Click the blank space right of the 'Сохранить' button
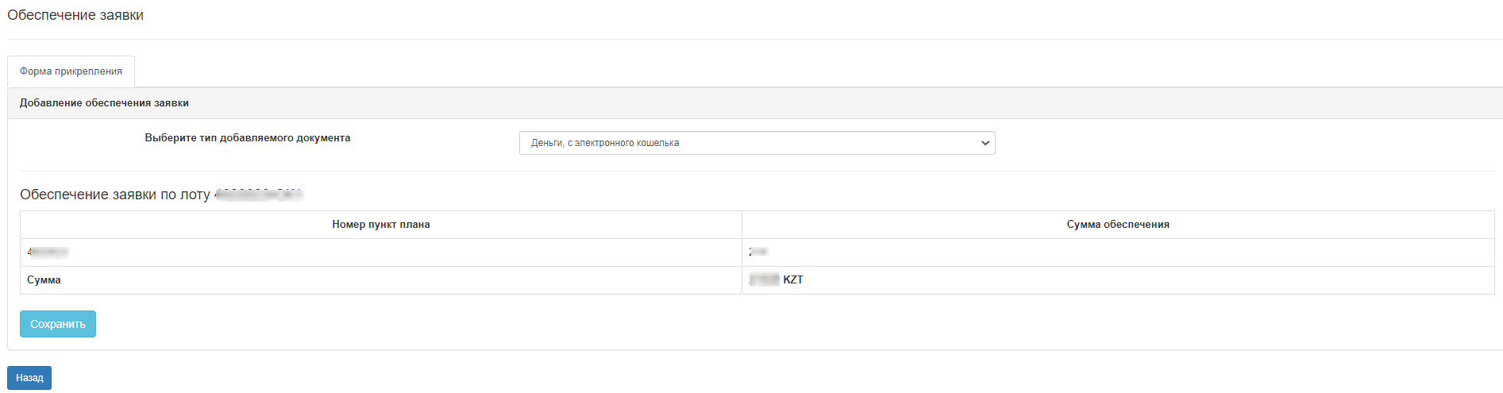Viewport: 1503px width, 393px height. (556, 324)
